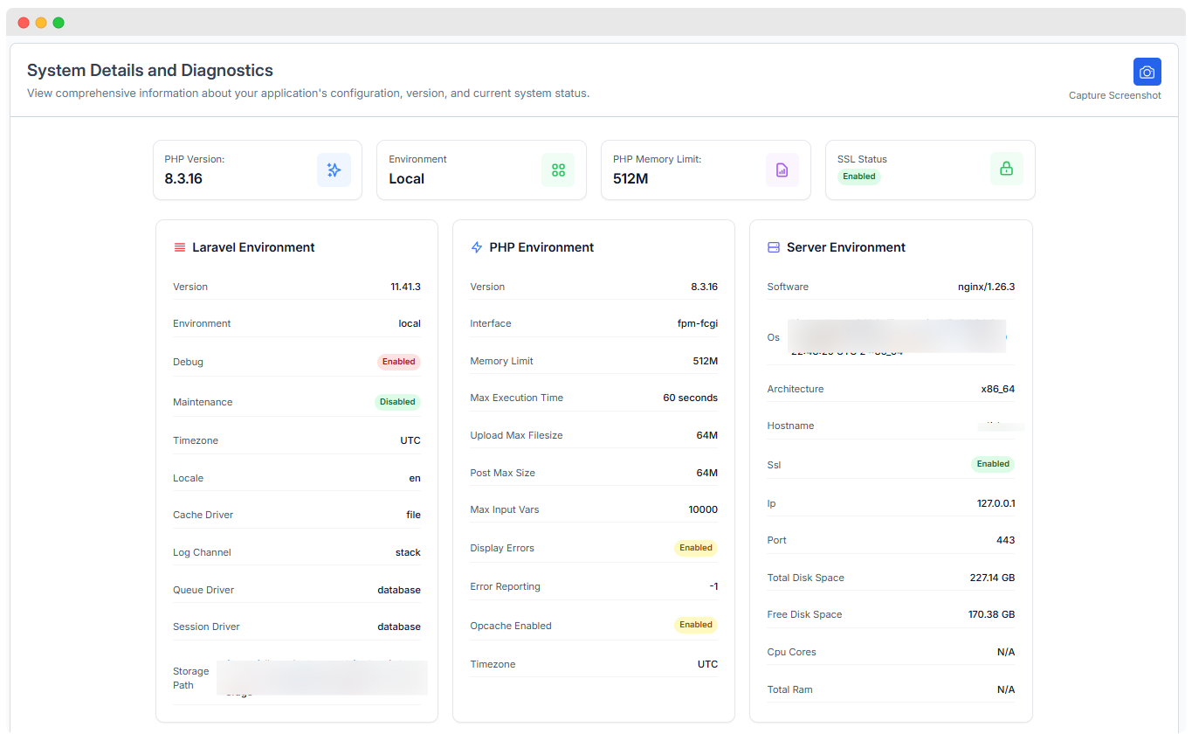Click the Enabled badge beside Display Errors
This screenshot has height=741, width=1192.
click(x=695, y=548)
